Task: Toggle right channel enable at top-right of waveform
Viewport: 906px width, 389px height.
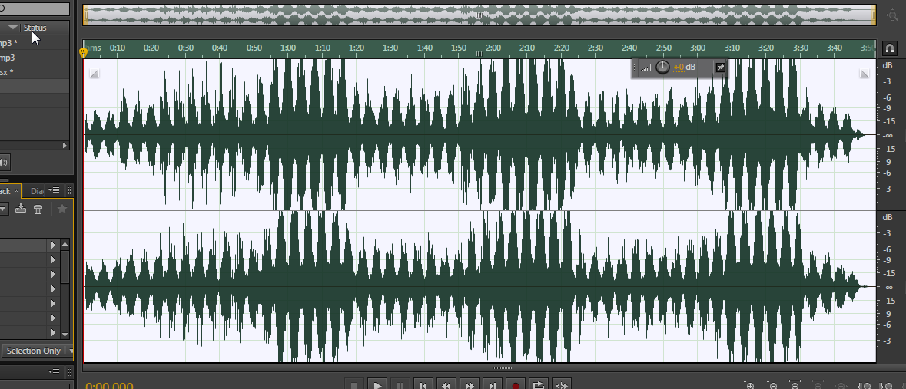Action: tap(865, 73)
